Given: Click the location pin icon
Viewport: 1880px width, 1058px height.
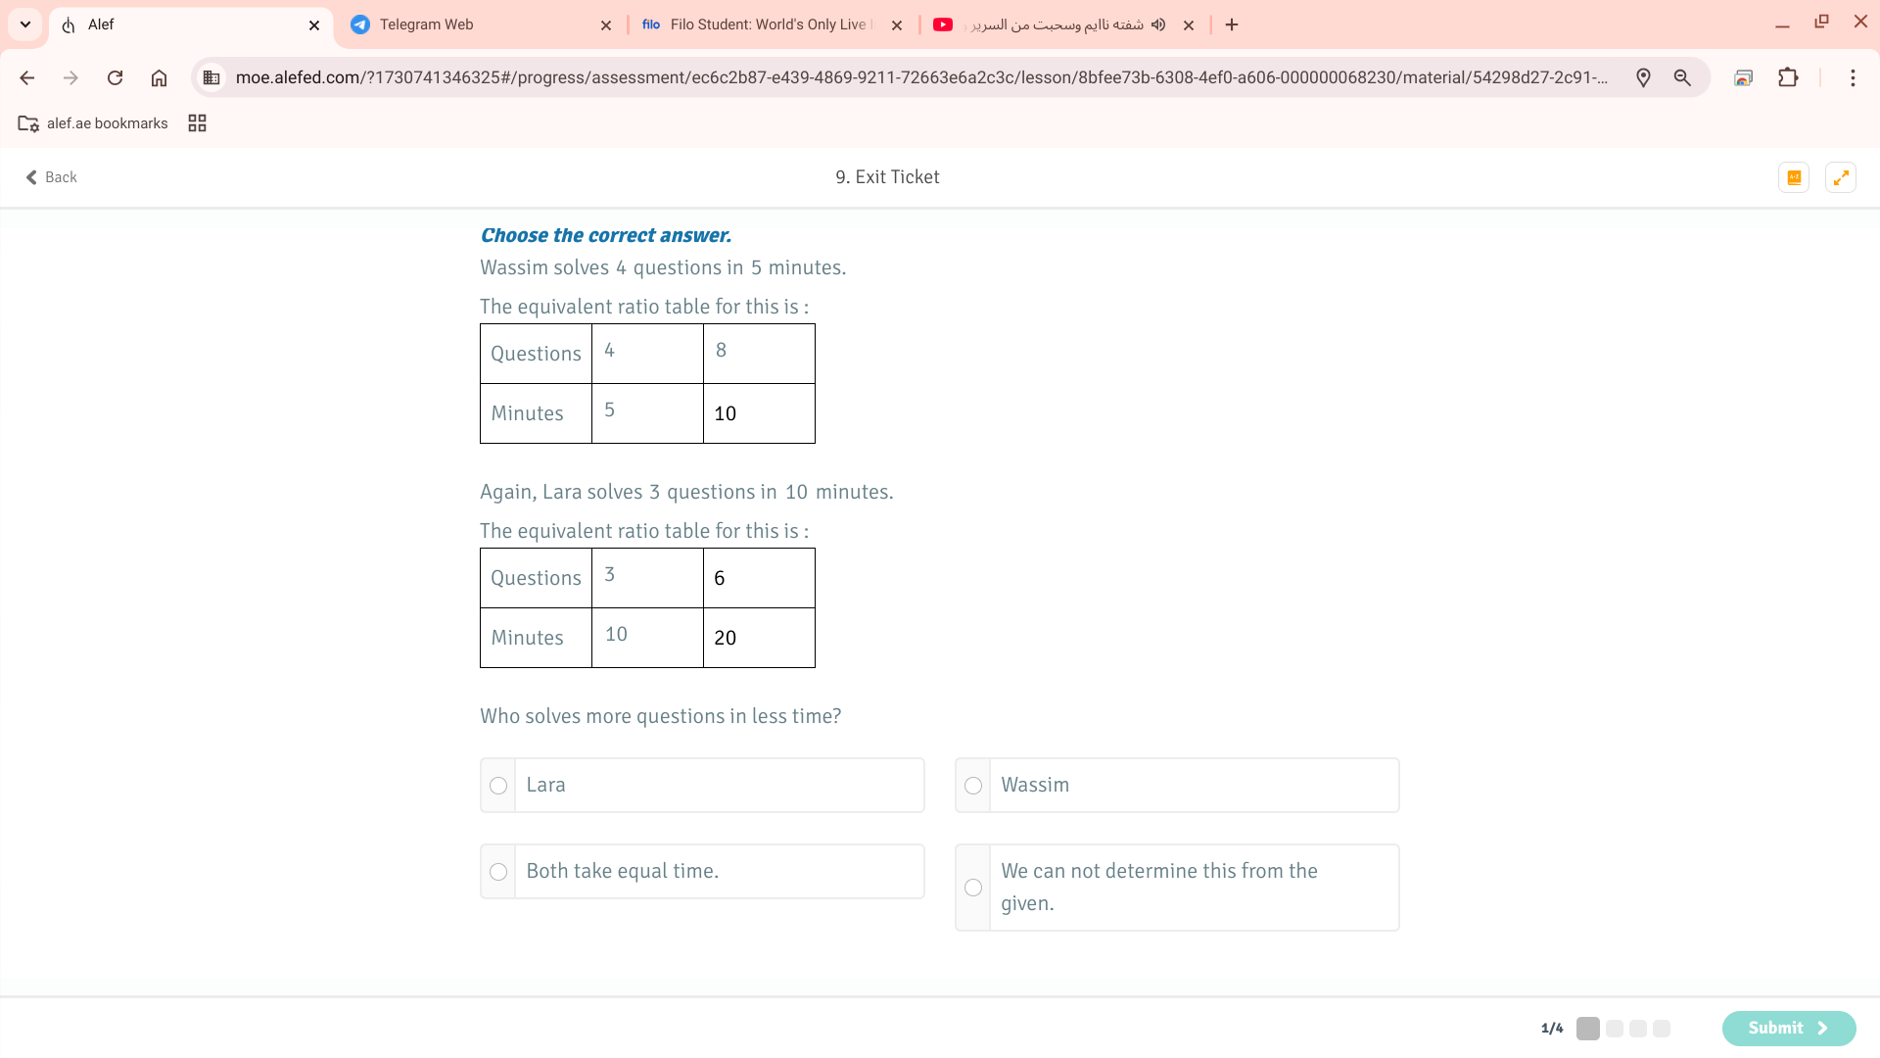Looking at the screenshot, I should click(1643, 77).
